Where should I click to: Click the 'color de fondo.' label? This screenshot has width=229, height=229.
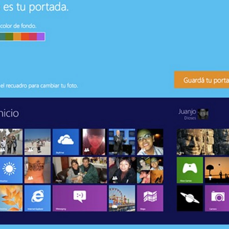click(x=18, y=26)
